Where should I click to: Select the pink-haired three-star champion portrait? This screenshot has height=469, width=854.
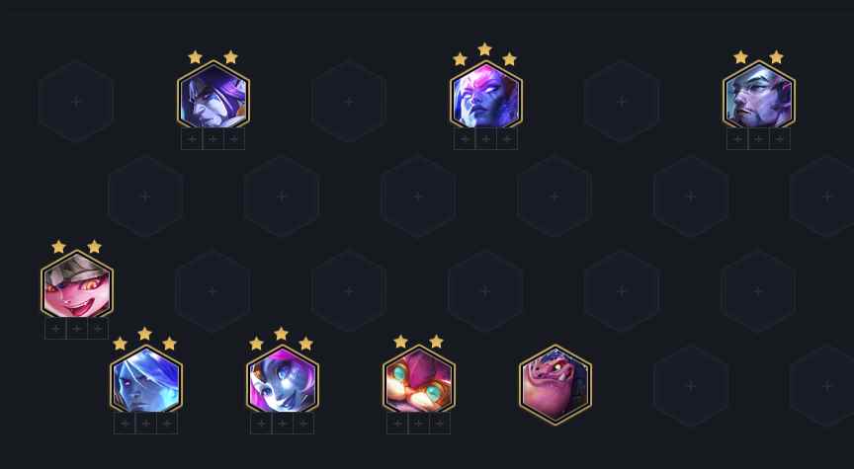(x=282, y=381)
